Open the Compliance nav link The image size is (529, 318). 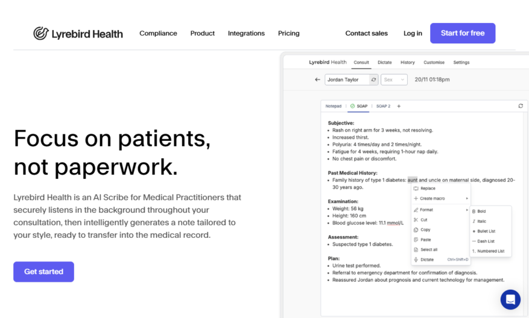point(158,33)
